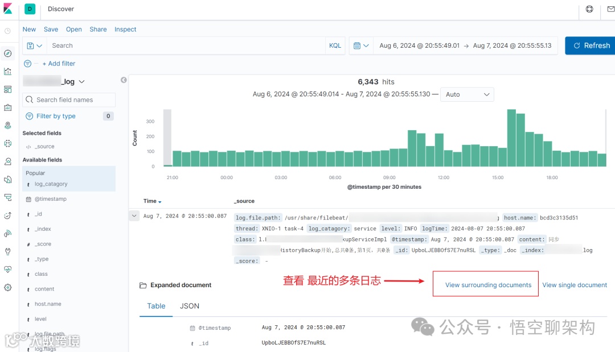Open the saved query dropdown menu
This screenshot has height=352, width=615.
point(35,45)
